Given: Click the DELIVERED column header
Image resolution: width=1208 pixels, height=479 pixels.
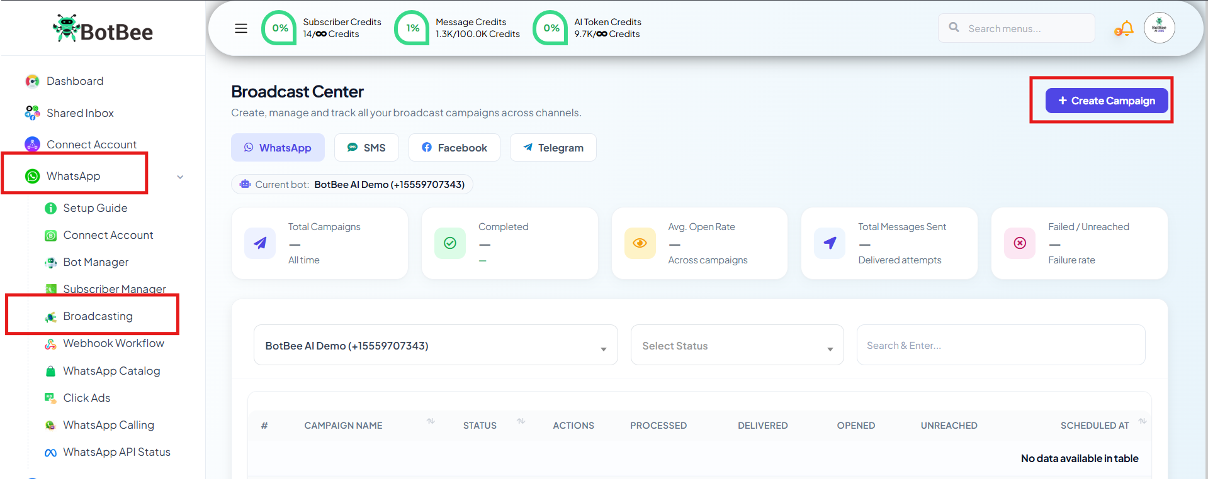Looking at the screenshot, I should [763, 426].
